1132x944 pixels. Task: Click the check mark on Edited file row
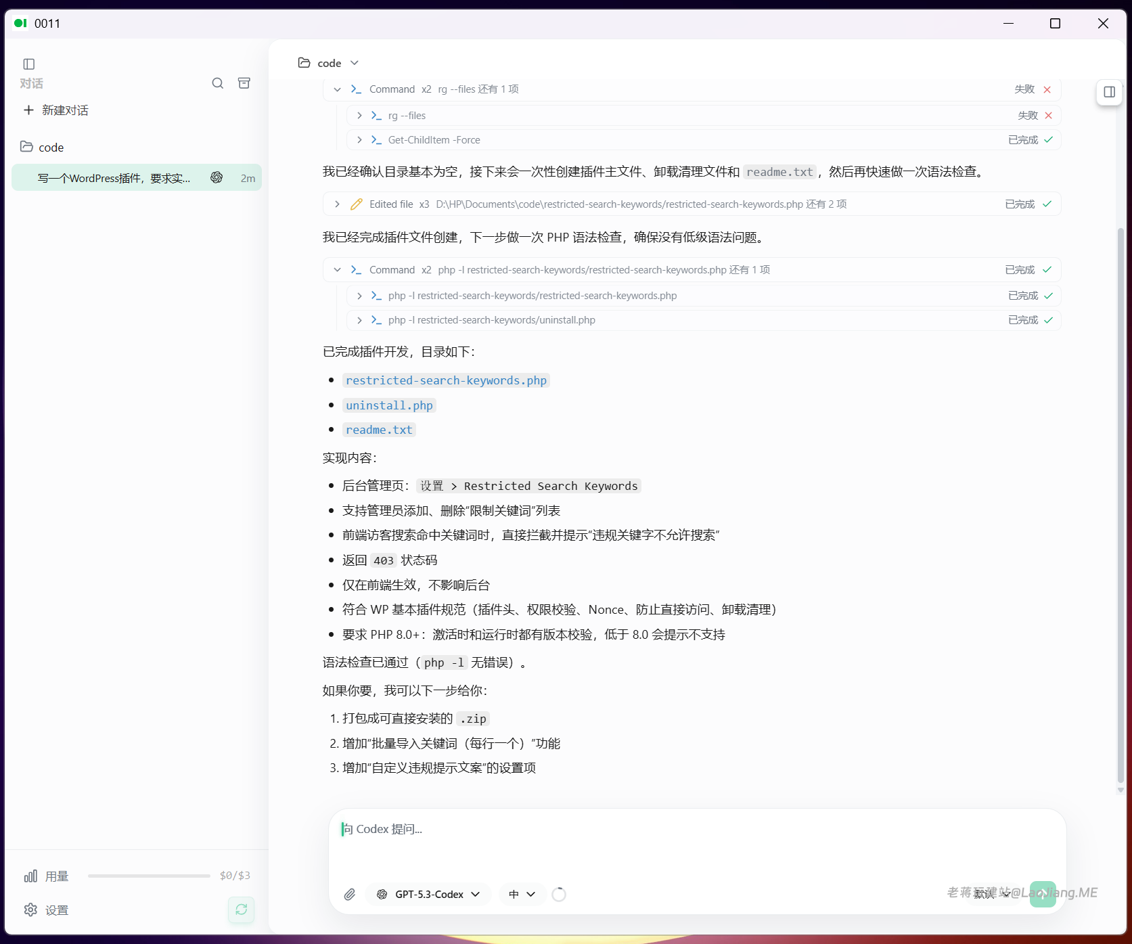click(x=1047, y=204)
